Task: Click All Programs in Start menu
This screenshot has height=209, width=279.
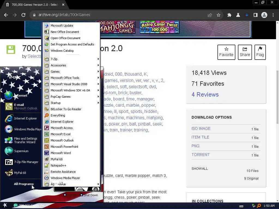Action: click(x=24, y=184)
